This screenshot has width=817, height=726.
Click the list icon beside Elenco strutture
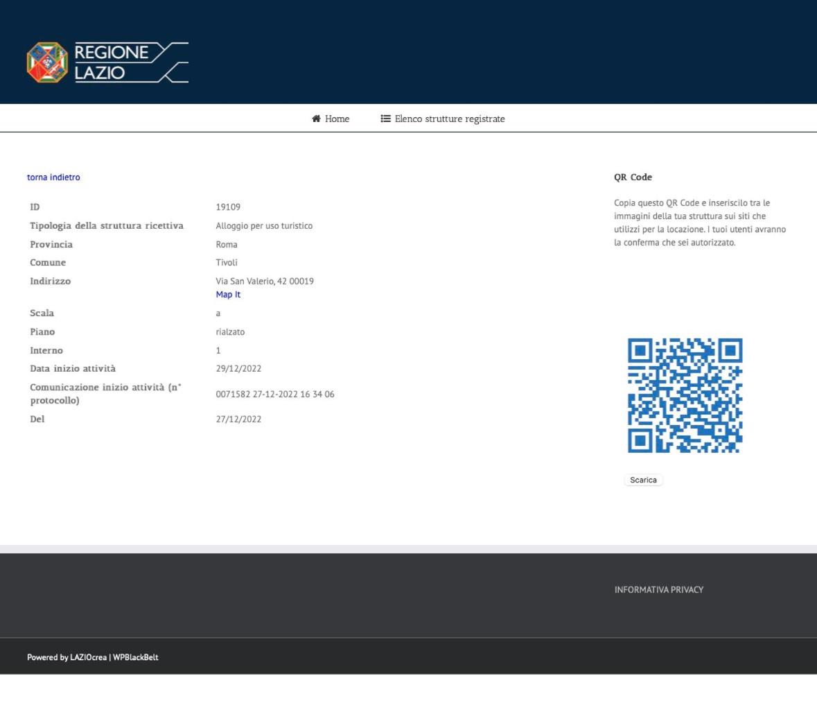[385, 119]
